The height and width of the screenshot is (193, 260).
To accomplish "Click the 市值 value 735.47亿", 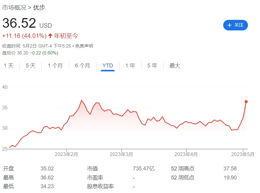I will click(x=143, y=169).
